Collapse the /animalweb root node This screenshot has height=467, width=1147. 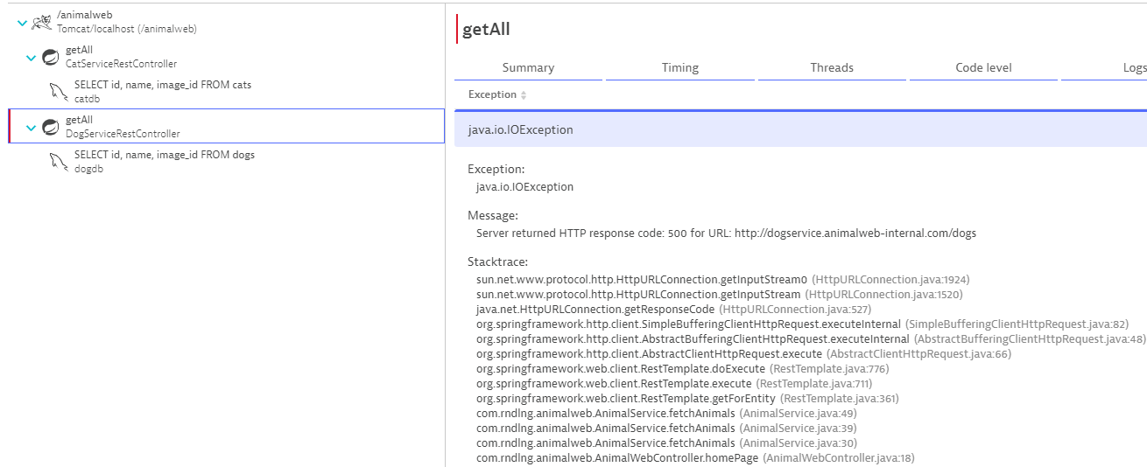pyautogui.click(x=23, y=23)
